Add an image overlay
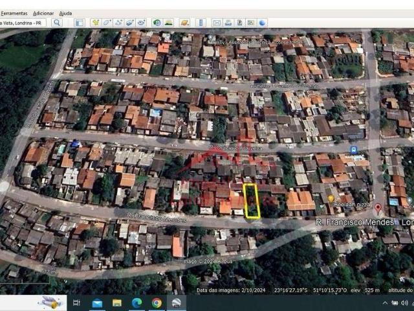The width and height of the screenshot is (414, 311). [129, 23]
